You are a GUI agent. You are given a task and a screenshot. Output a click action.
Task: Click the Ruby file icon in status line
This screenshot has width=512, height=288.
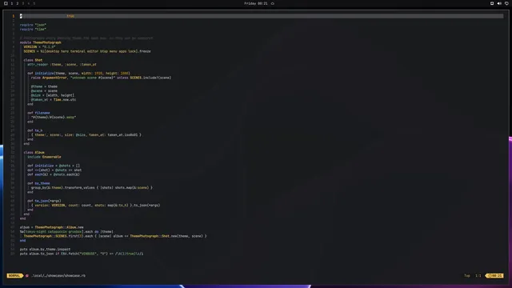point(27,275)
